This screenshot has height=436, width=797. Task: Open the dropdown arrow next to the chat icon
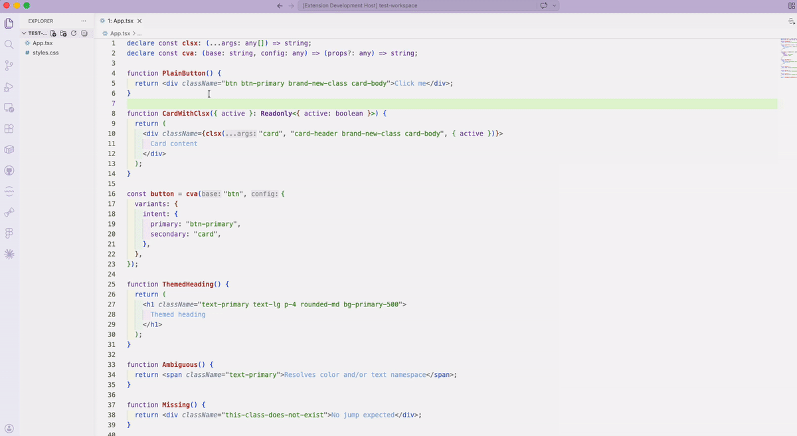555,5
